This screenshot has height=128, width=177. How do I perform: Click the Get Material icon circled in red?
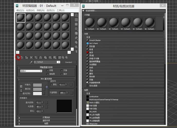tap(18, 57)
